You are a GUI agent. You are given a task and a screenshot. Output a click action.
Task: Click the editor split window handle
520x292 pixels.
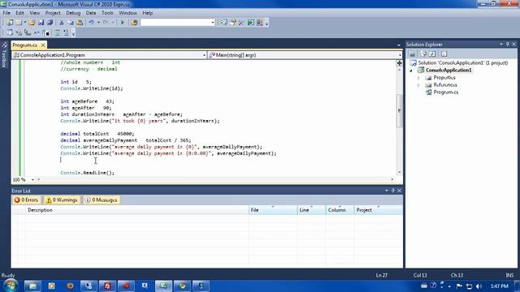[399, 63]
